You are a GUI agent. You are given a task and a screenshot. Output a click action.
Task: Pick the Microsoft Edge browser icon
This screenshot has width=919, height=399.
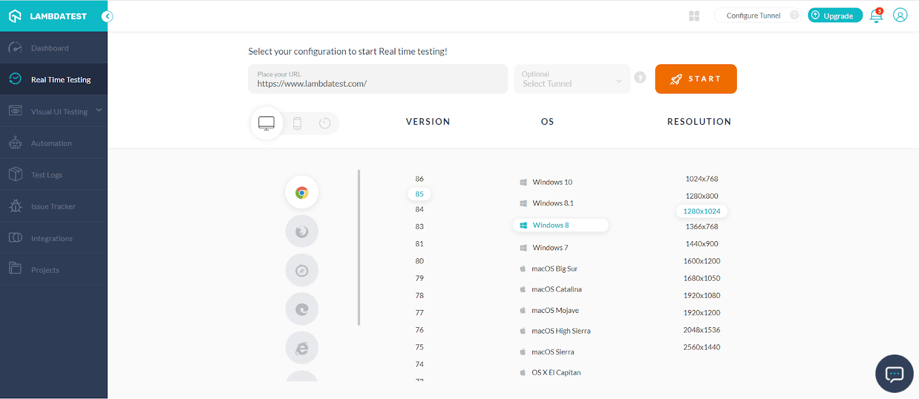click(x=302, y=309)
